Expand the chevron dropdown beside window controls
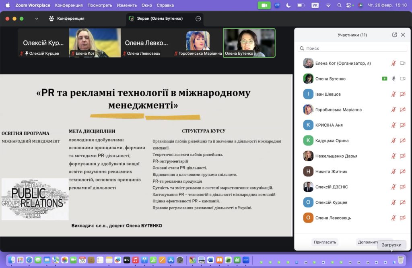 click(x=37, y=19)
